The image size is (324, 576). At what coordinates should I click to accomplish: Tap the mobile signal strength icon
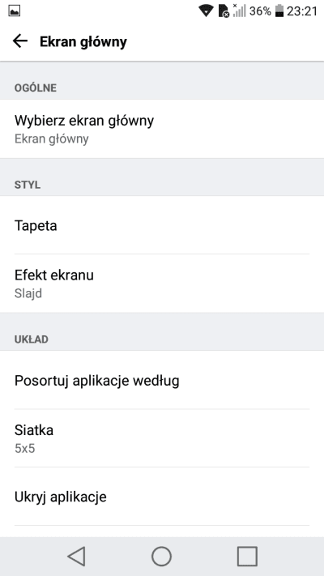[239, 11]
